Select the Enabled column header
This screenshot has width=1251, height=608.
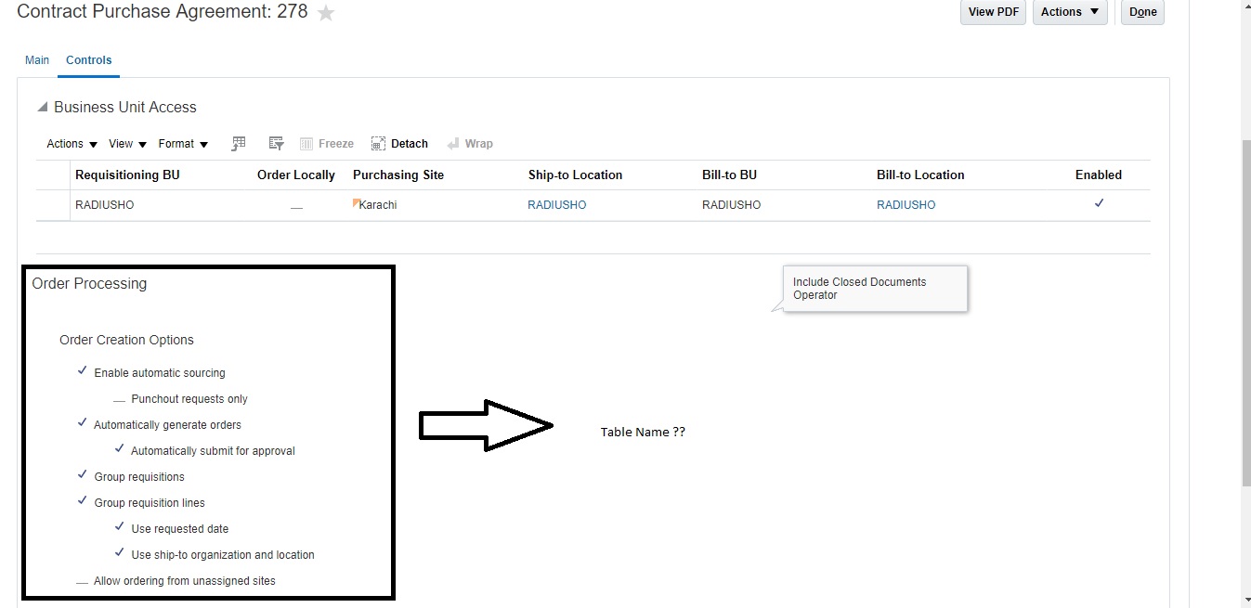[x=1099, y=175]
